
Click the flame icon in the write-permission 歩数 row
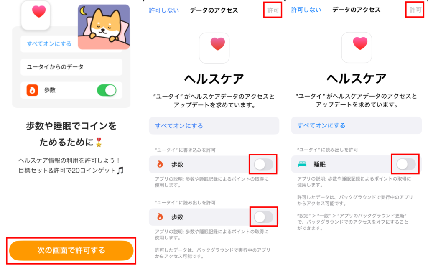[160, 164]
